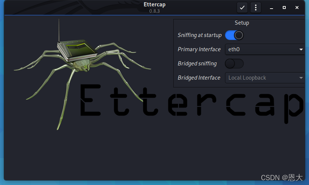Click the checkmark Accept button in header
The width and height of the screenshot is (309, 185).
(242, 7)
